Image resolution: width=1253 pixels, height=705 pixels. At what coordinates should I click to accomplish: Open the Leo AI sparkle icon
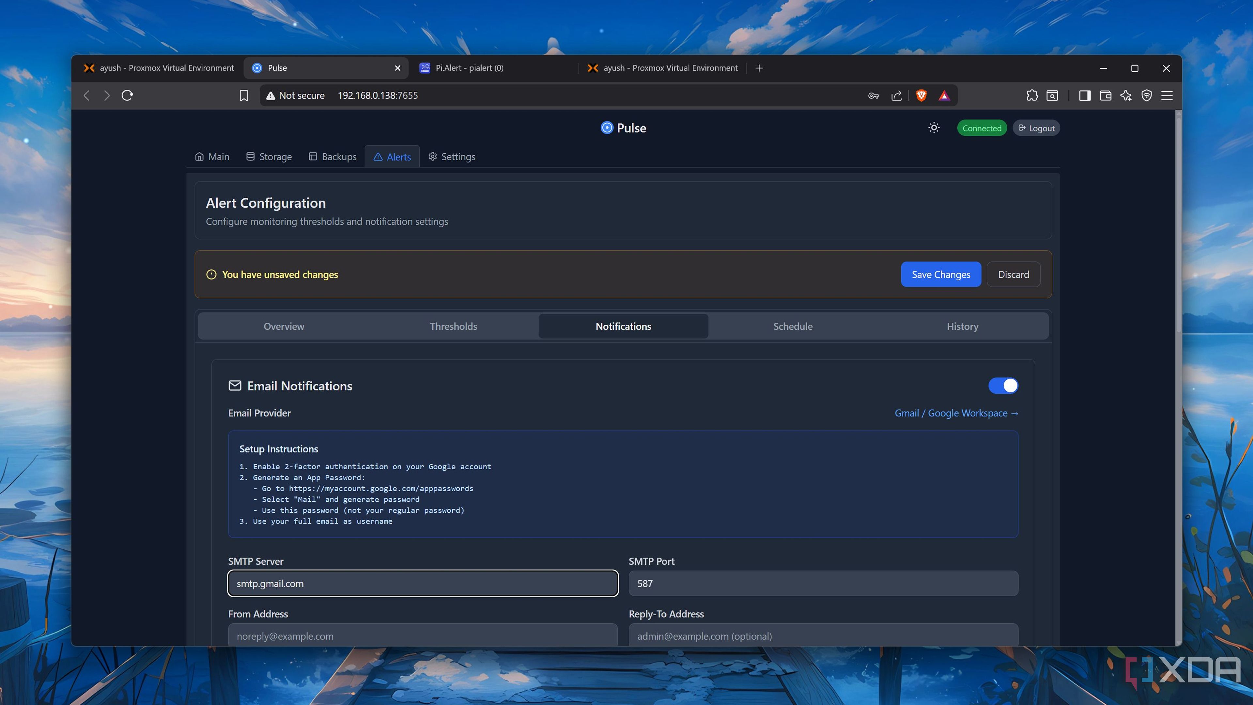point(1125,95)
